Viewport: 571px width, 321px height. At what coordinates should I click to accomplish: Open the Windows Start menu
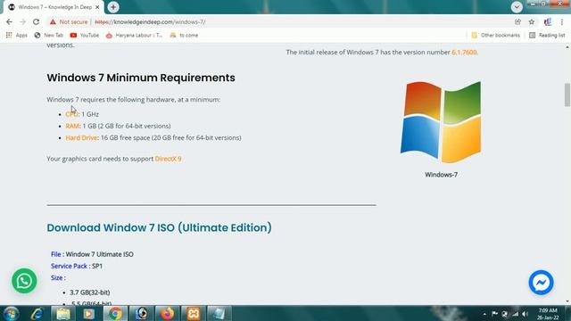(x=11, y=314)
